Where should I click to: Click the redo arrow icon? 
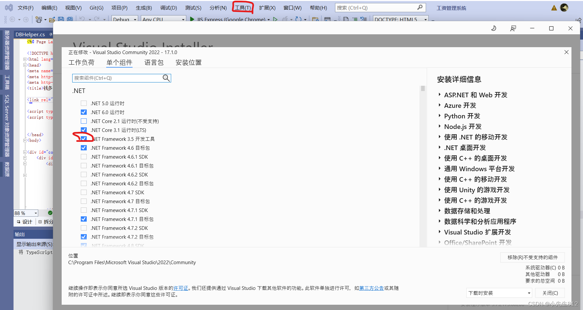click(97, 19)
